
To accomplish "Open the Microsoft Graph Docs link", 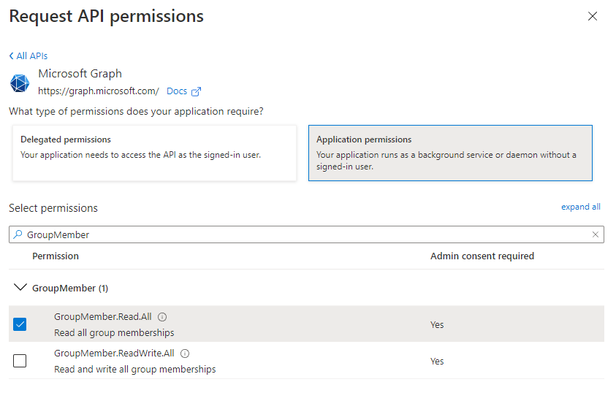I will (x=177, y=91).
